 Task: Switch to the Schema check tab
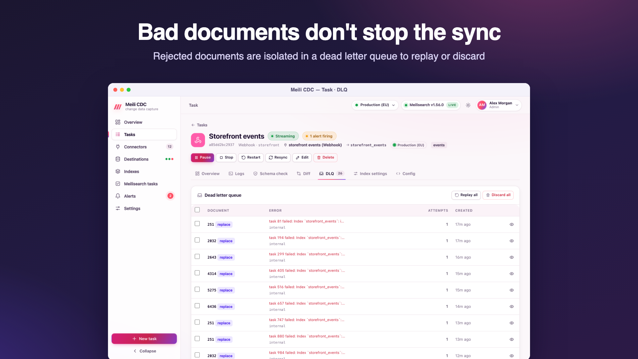point(270,174)
